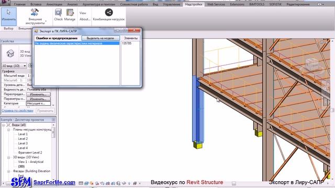Click the View item in ribbon
This screenshot has width=335, height=188.
83,13
